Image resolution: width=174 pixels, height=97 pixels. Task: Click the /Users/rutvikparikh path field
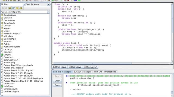[24, 12]
